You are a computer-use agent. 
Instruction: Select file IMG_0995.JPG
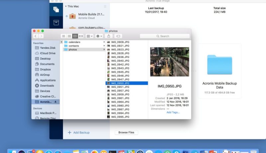coord(127,117)
